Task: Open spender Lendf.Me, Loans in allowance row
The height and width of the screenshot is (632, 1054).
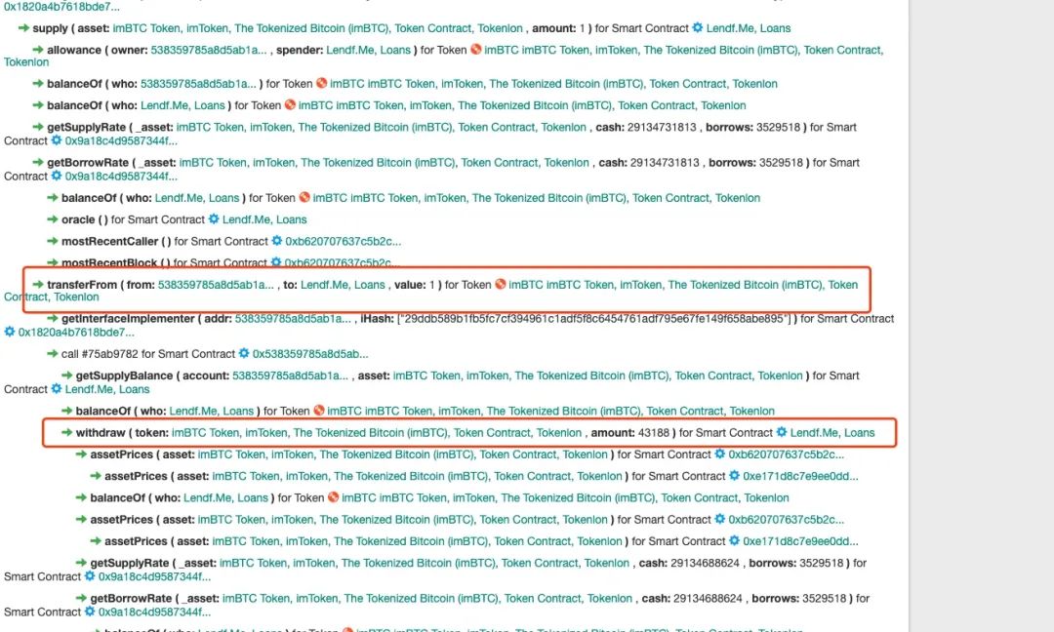Action: [368, 50]
